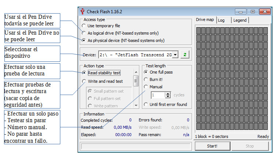
Task: Open the Legend tab
Action: pos(240,20)
